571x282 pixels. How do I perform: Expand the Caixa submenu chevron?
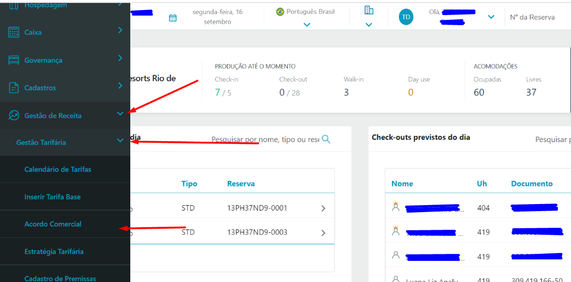pos(121,31)
